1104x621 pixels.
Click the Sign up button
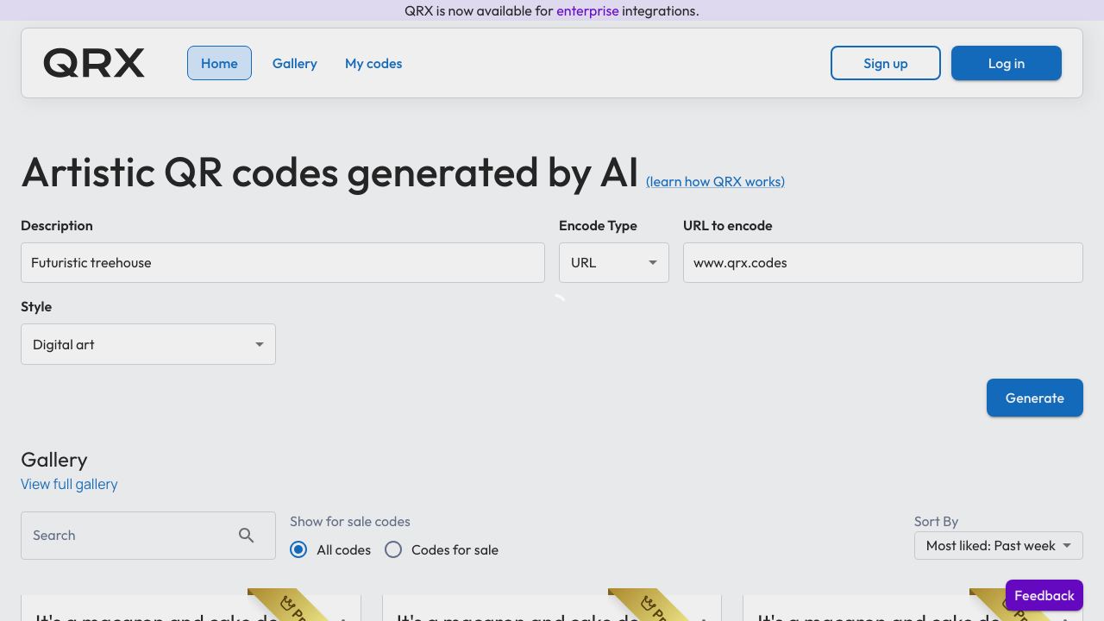click(x=886, y=63)
